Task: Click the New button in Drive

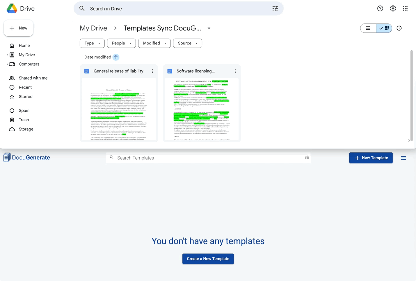Action: (x=18, y=28)
